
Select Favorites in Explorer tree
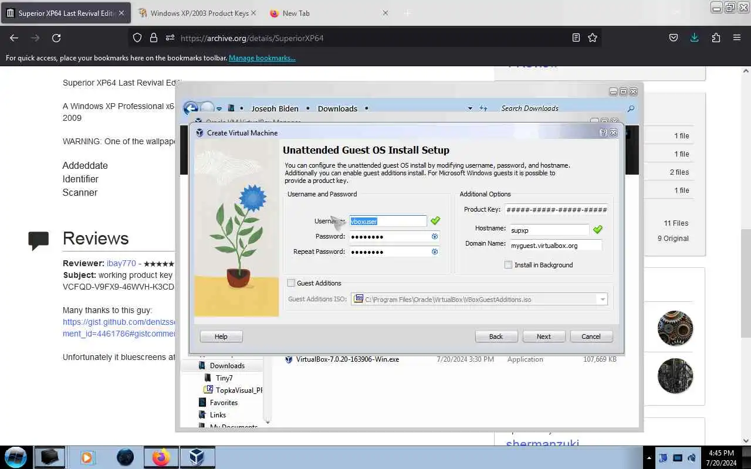[224, 403]
